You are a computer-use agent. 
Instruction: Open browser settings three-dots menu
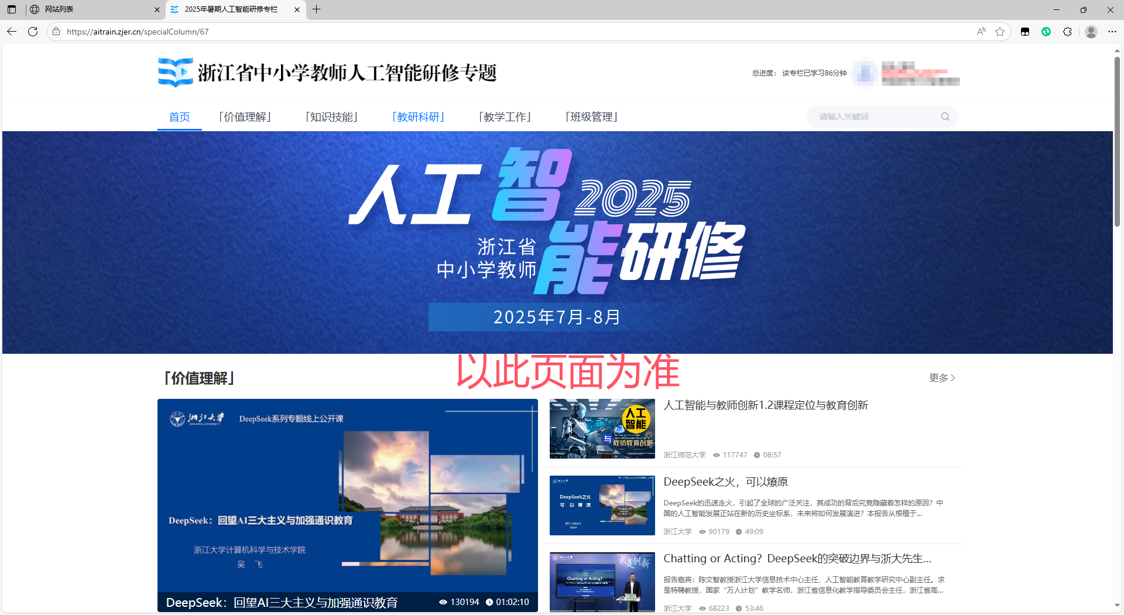click(1112, 32)
